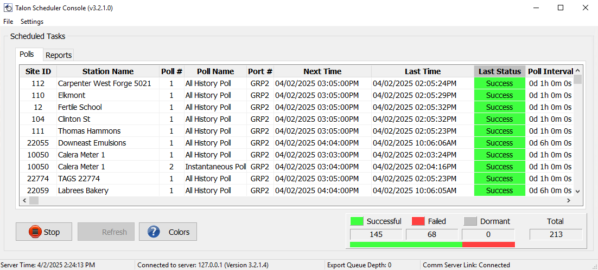
Task: Click Site ID 112 cell
Action: [x=38, y=83]
